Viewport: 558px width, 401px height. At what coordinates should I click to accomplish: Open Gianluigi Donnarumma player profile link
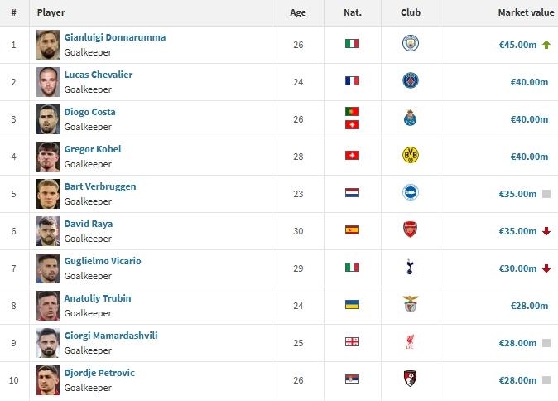[114, 37]
